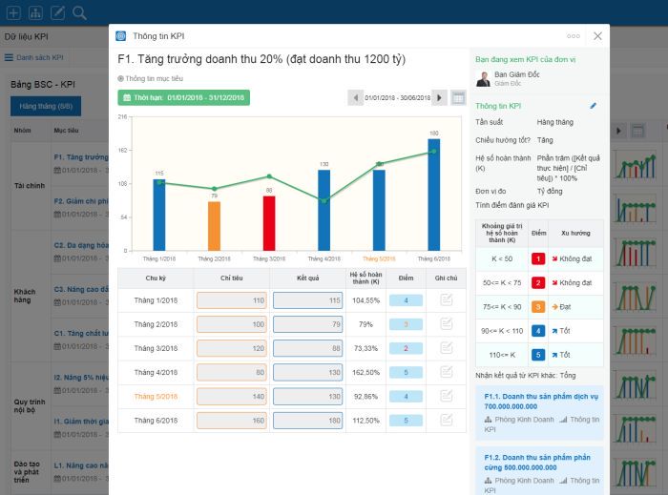
Task: Click the Điểm score 5 for Tháng 4/2018
Action: 406,372
